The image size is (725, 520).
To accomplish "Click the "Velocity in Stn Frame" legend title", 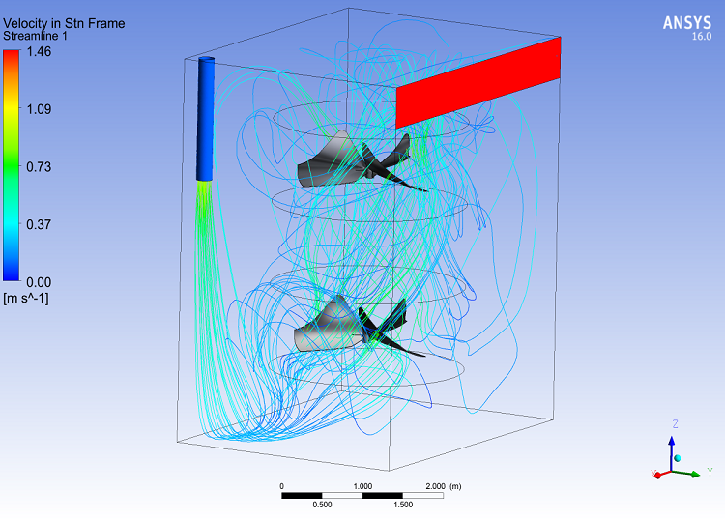I will click(65, 22).
